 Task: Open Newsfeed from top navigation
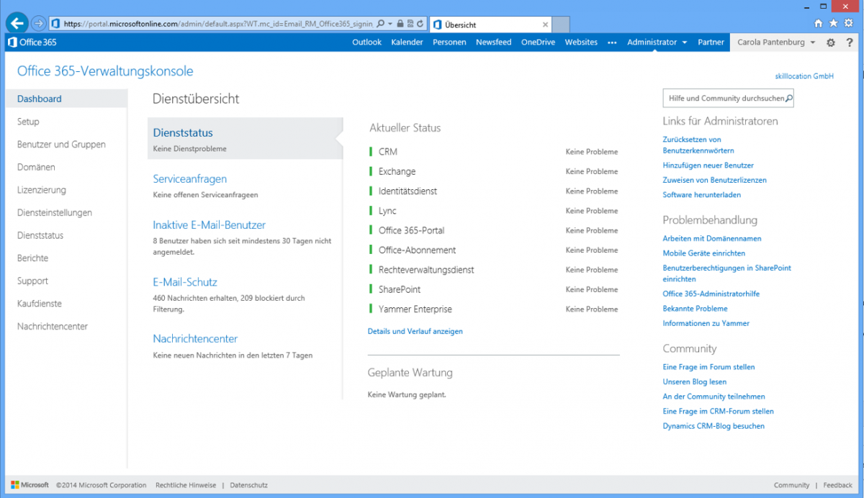coord(494,42)
